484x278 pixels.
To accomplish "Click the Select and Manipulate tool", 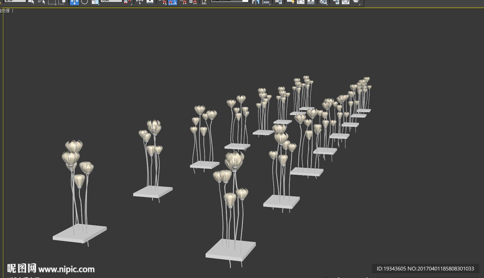I will tap(139, 1).
